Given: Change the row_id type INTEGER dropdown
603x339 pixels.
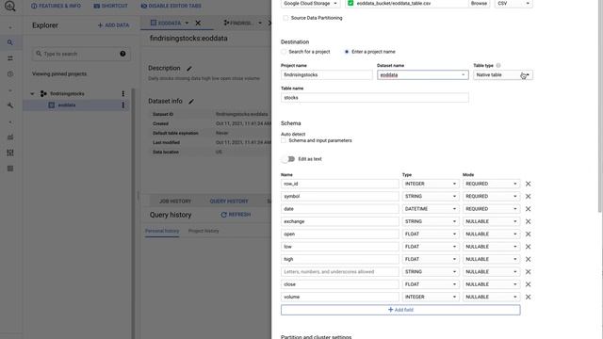Looking at the screenshot, I should point(431,184).
